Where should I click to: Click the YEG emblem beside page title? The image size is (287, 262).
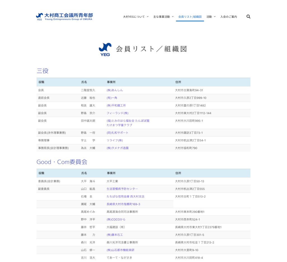tap(105, 49)
